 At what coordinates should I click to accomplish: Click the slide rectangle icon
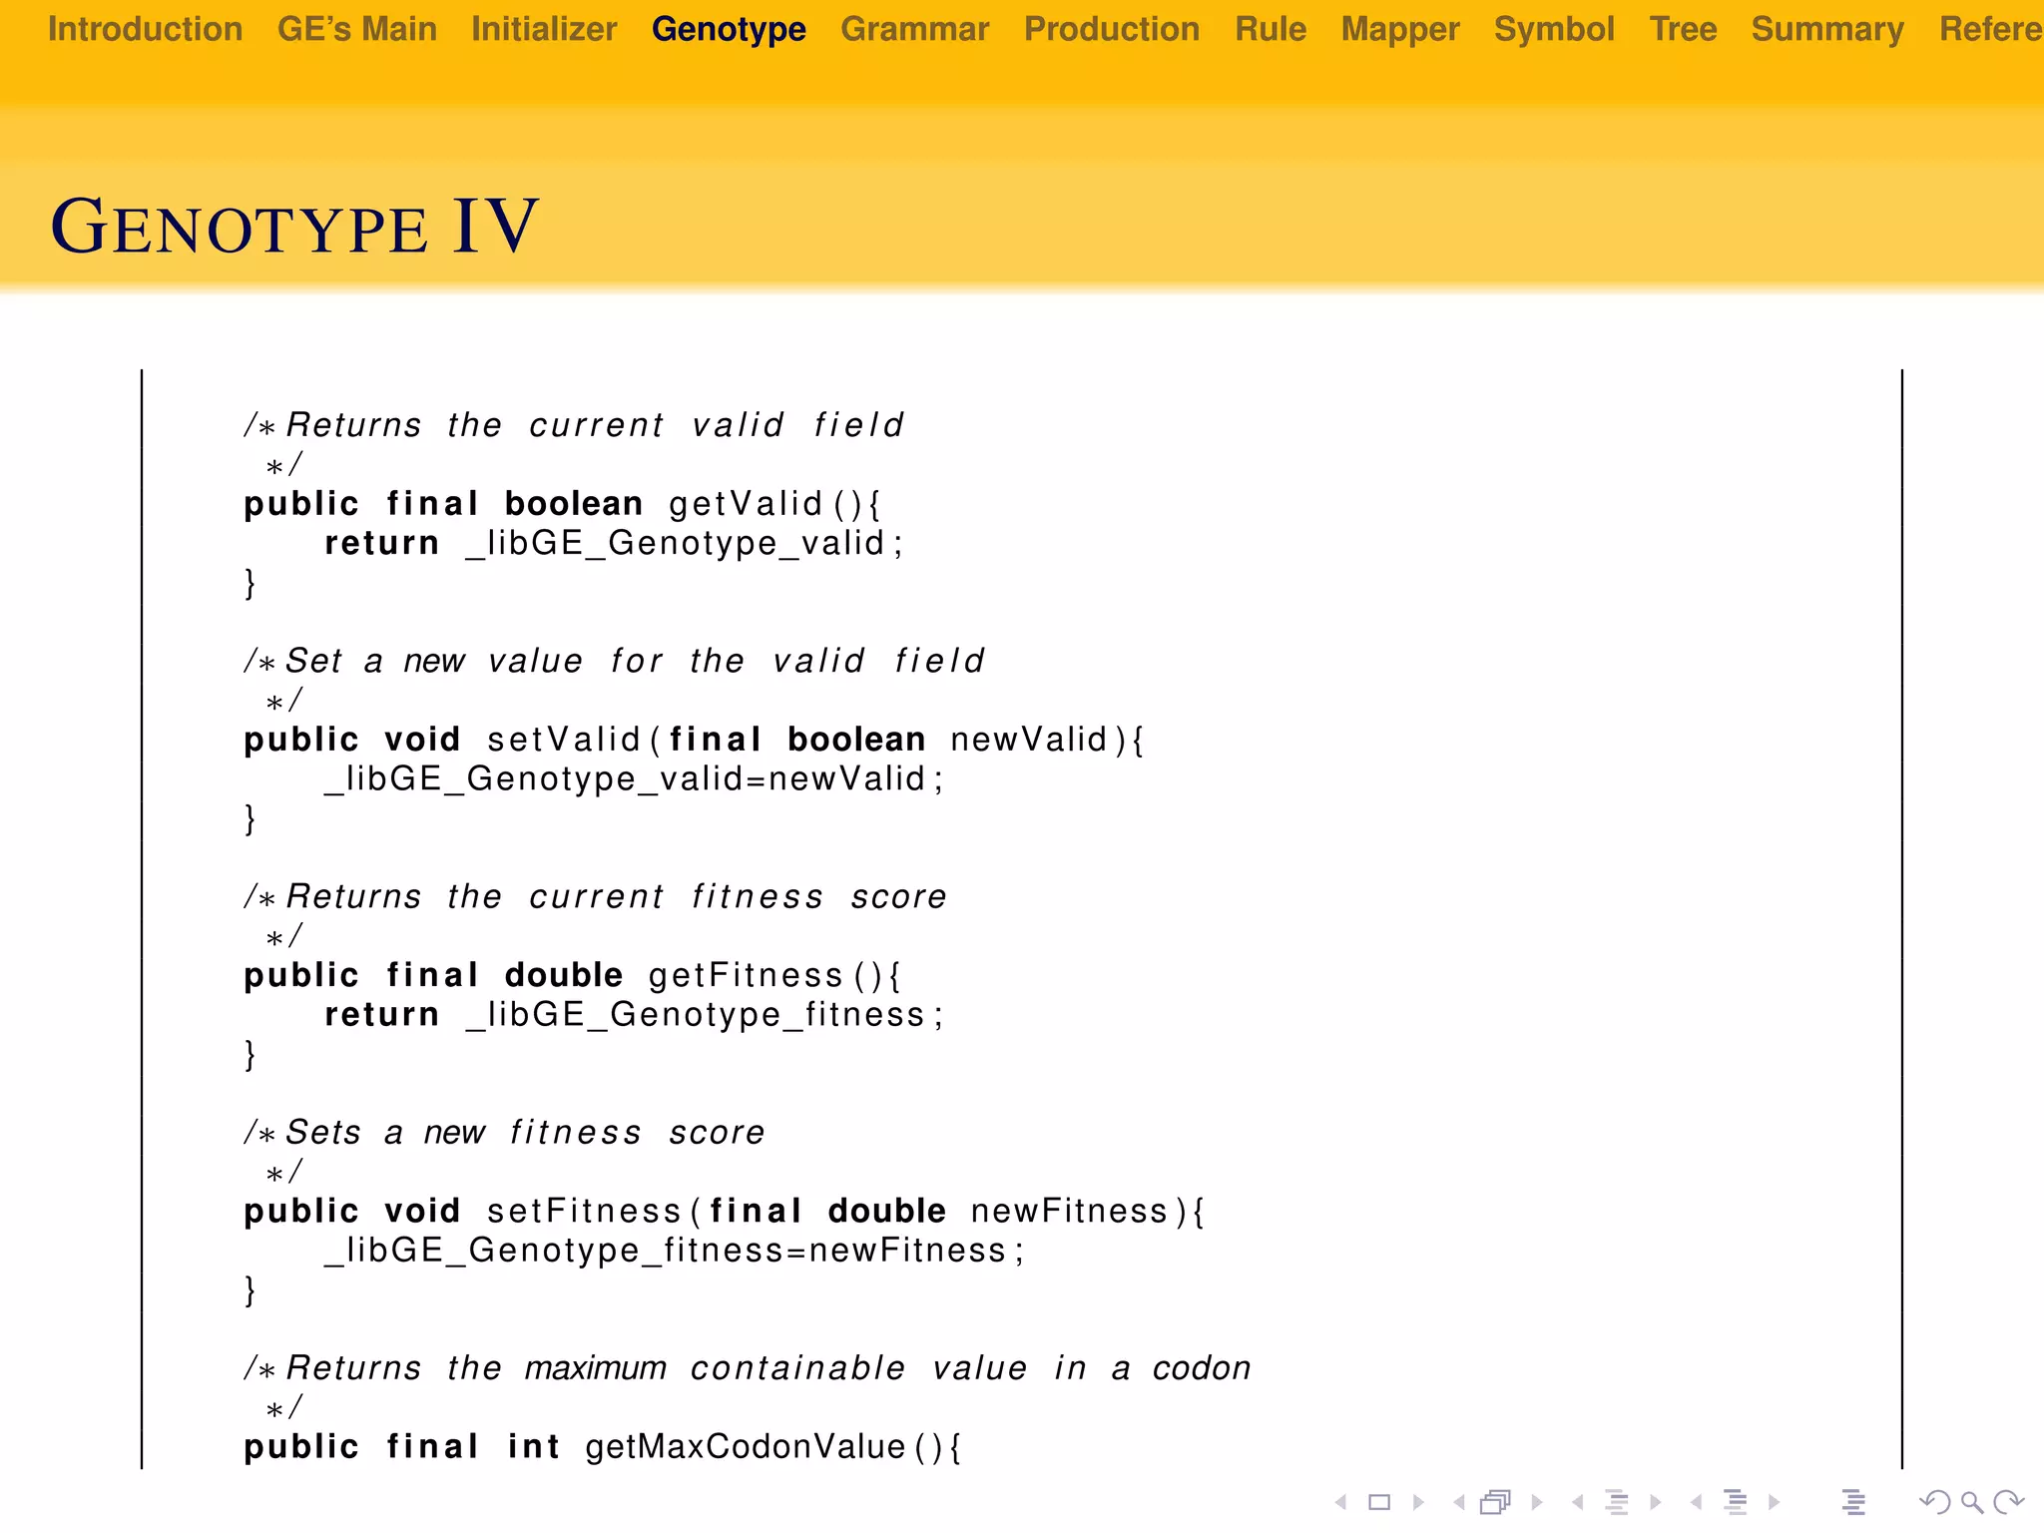(x=1379, y=1502)
